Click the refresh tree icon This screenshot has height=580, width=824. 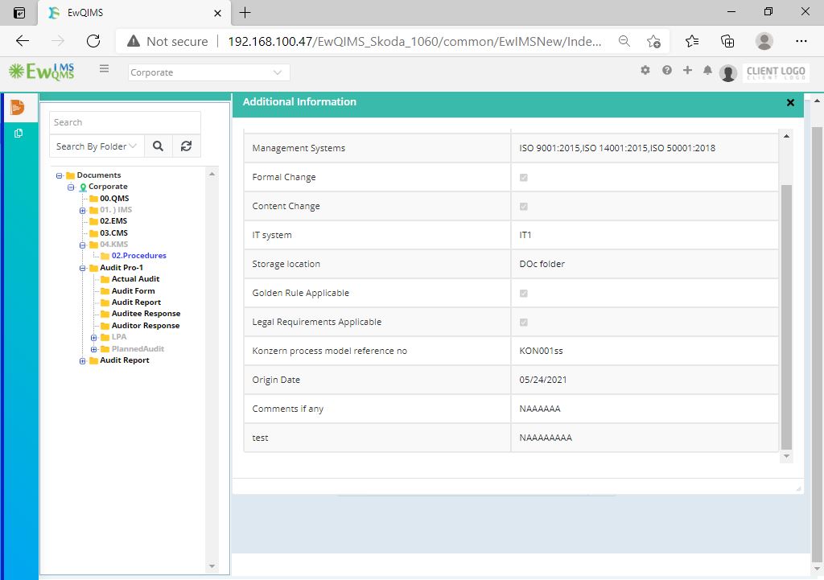point(186,146)
